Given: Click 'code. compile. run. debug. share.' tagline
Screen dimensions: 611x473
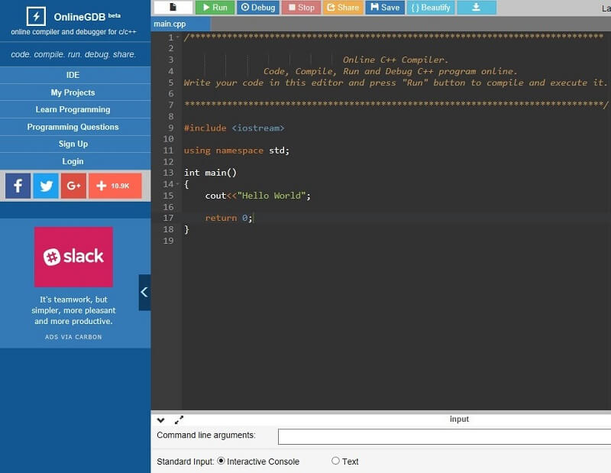Looking at the screenshot, I should pos(73,54).
